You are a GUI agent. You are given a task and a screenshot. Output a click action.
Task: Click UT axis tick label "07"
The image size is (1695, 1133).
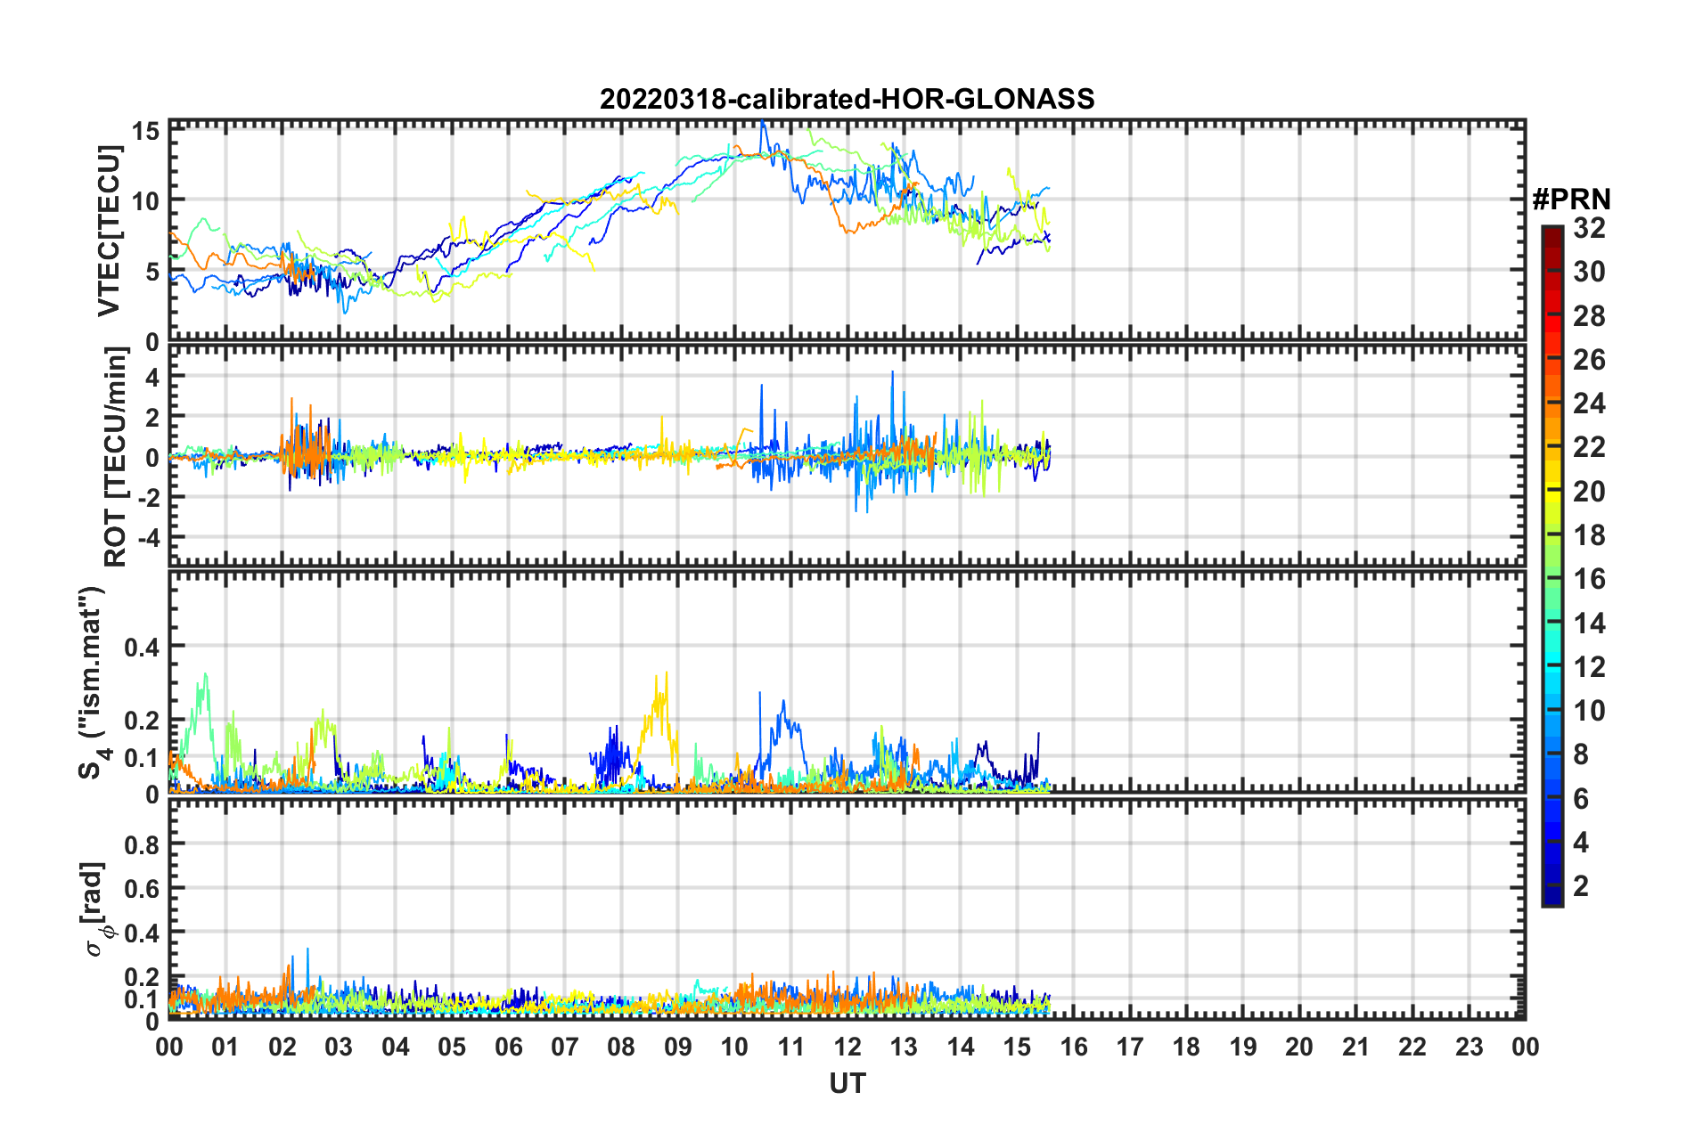[565, 1047]
